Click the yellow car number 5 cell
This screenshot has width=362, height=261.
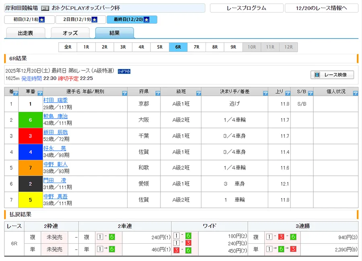click(x=30, y=200)
